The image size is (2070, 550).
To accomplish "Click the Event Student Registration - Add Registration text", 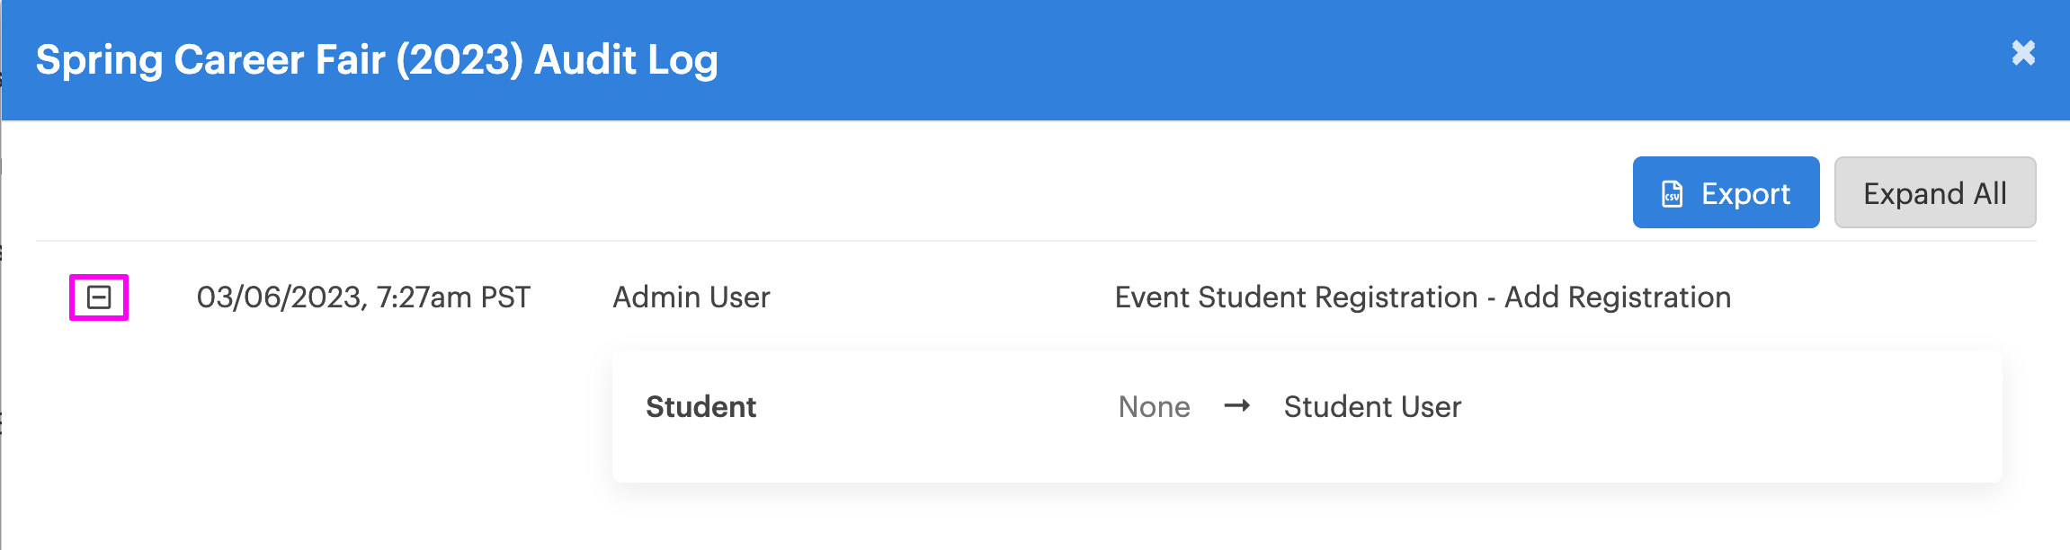I will point(1423,297).
